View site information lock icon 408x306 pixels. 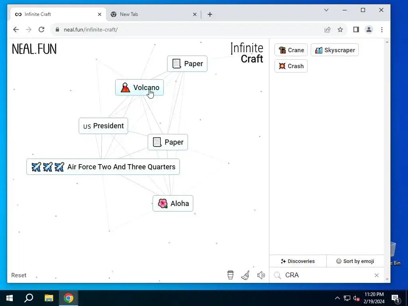pyautogui.click(x=57, y=29)
